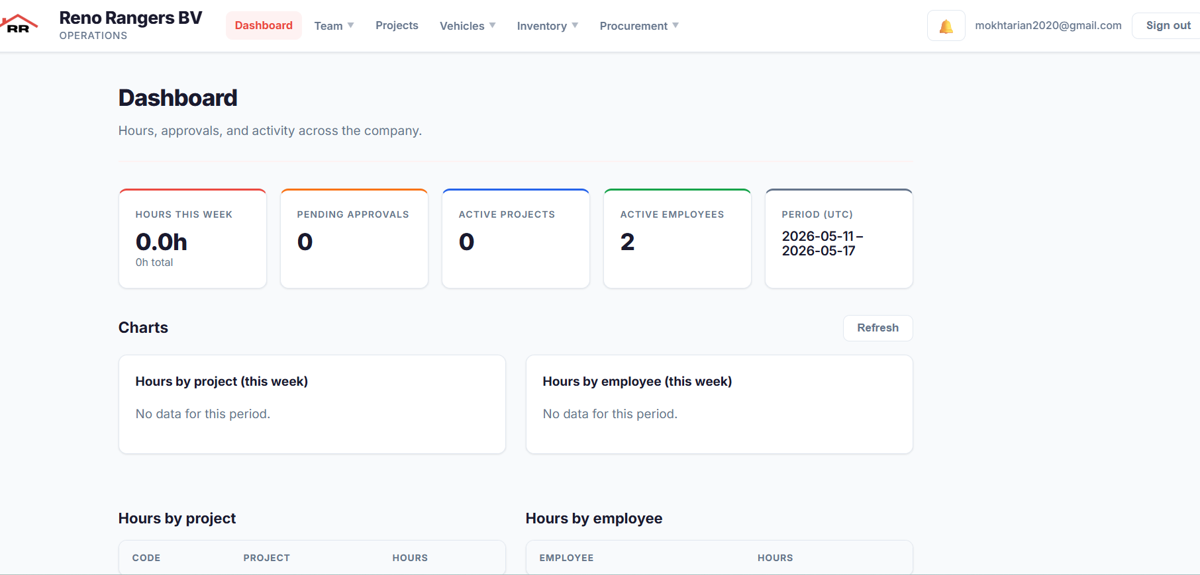Click the Reno Rangers BV title

tap(130, 18)
